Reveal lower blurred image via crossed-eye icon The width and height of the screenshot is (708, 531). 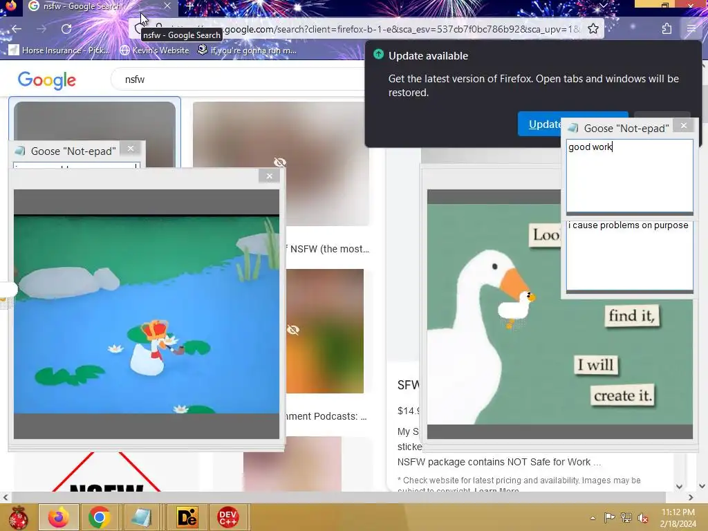[293, 330]
